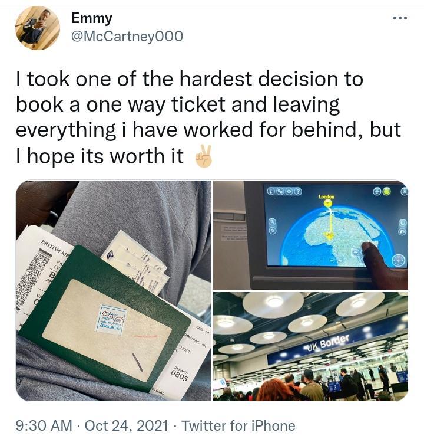Open the in-flight map screen photo
424x436 pixels.
coord(310,235)
